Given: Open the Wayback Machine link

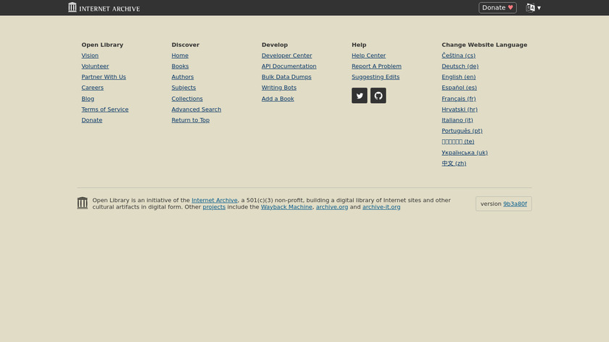Looking at the screenshot, I should pos(286,207).
